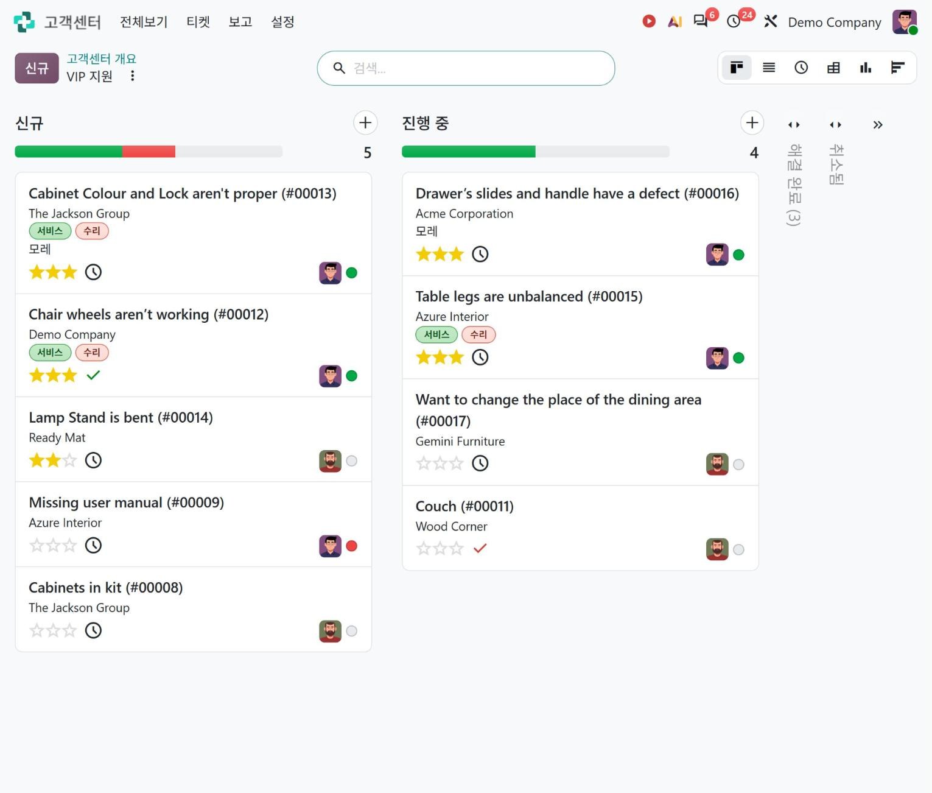Select the kanban view icon
932x793 pixels.
tap(737, 68)
